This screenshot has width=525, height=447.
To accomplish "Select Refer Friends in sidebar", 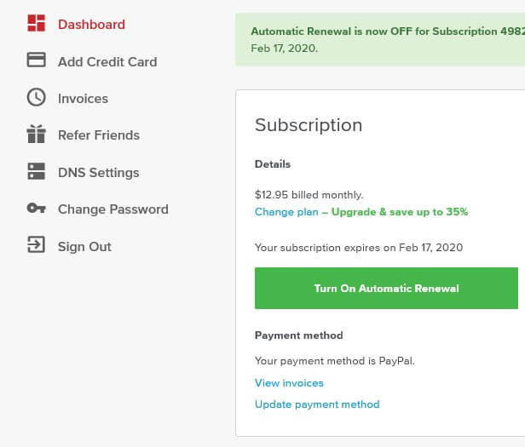I will click(99, 135).
